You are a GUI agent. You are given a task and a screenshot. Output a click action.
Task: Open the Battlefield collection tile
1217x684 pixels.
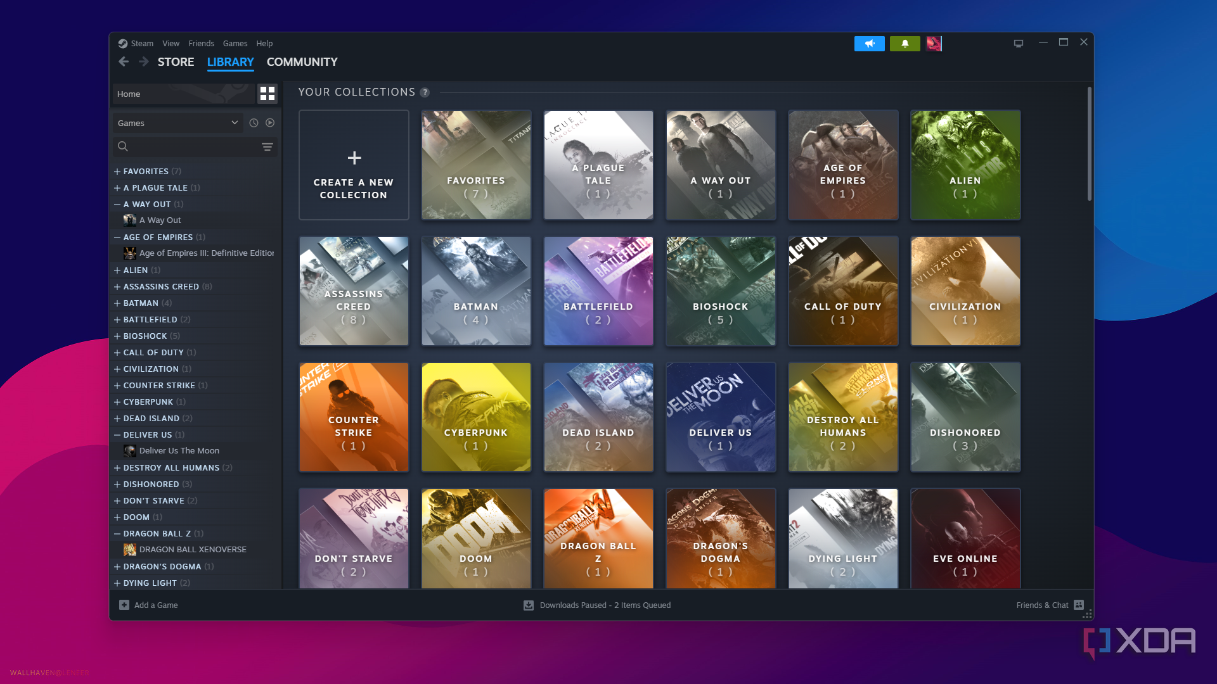(598, 291)
